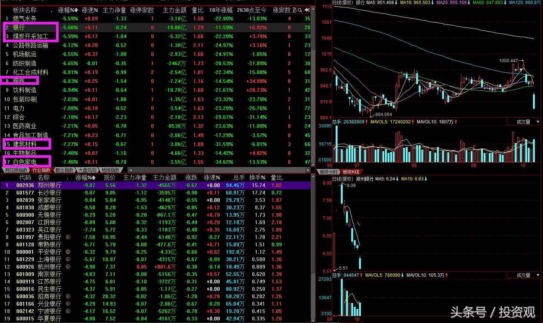
Task: Select the 食品加工制造 sector row
Action: coord(155,135)
